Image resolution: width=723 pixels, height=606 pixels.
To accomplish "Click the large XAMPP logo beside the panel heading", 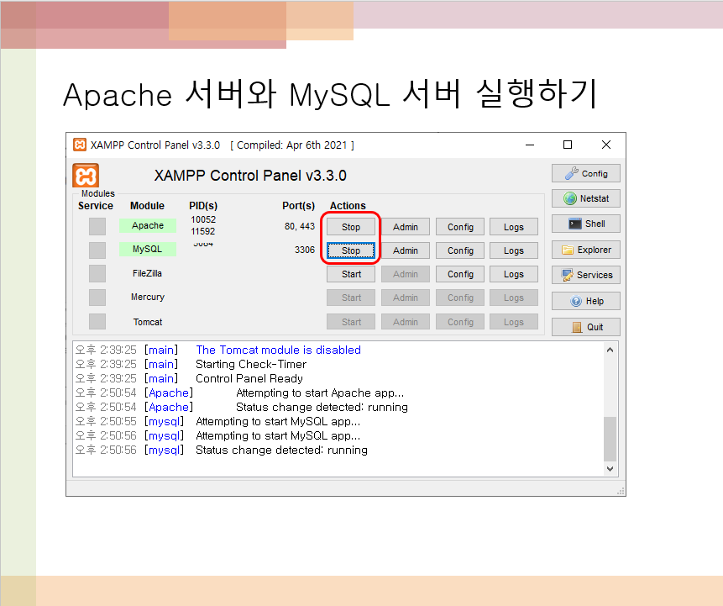I will pos(86,176).
